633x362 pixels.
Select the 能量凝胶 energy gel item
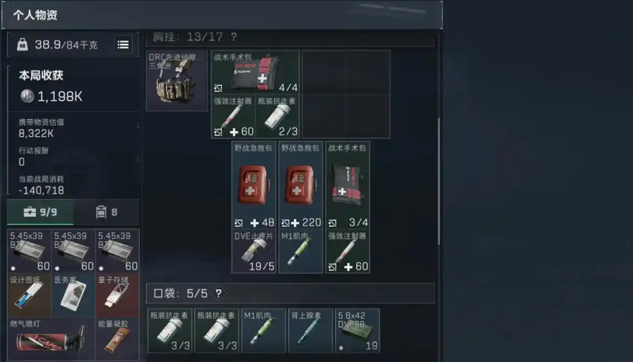(118, 339)
